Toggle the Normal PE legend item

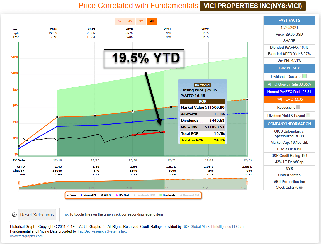[89, 195]
